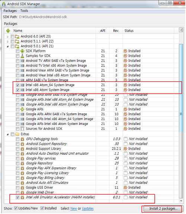
Task: Click the Extras folder icon
Action: pyautogui.click(x=17, y=134)
